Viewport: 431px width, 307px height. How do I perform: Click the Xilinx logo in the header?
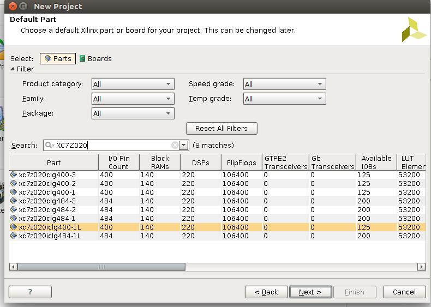tap(413, 29)
